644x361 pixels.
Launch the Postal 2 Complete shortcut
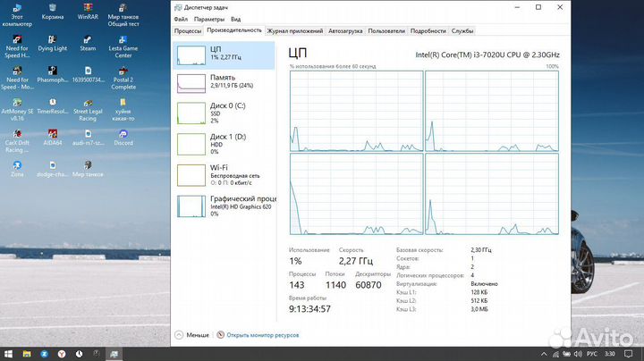click(123, 79)
